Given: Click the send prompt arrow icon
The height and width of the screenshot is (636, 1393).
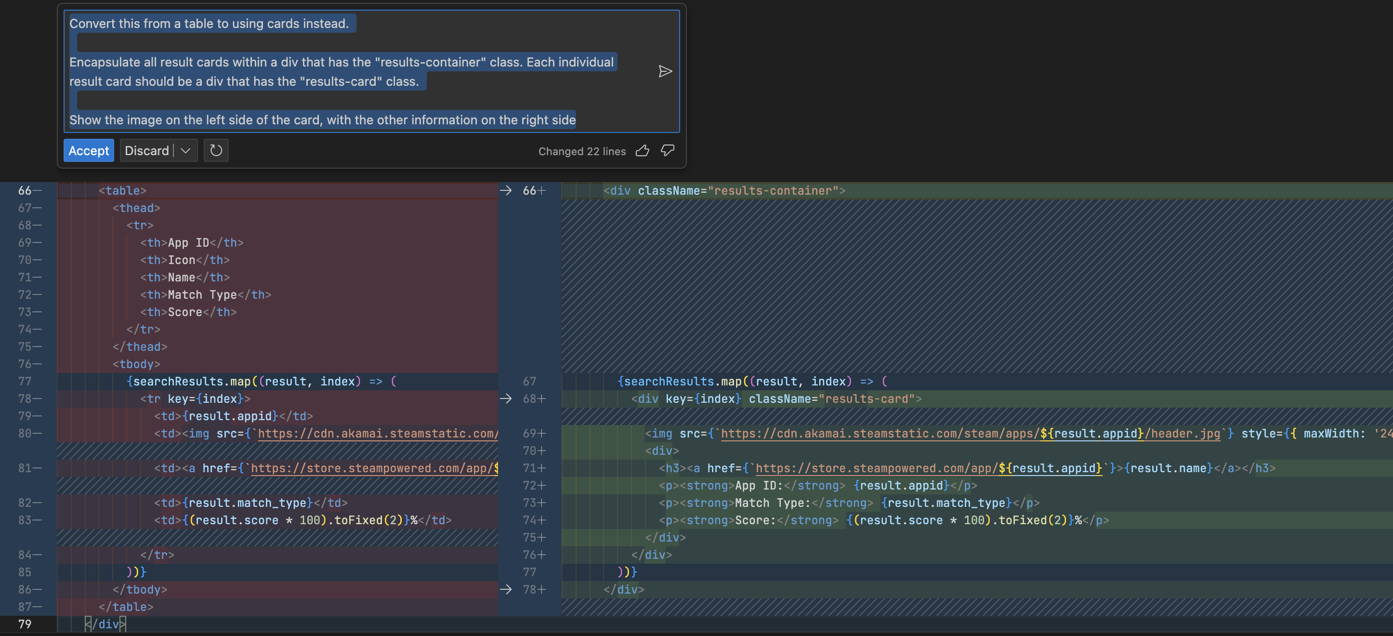Looking at the screenshot, I should coord(665,71).
